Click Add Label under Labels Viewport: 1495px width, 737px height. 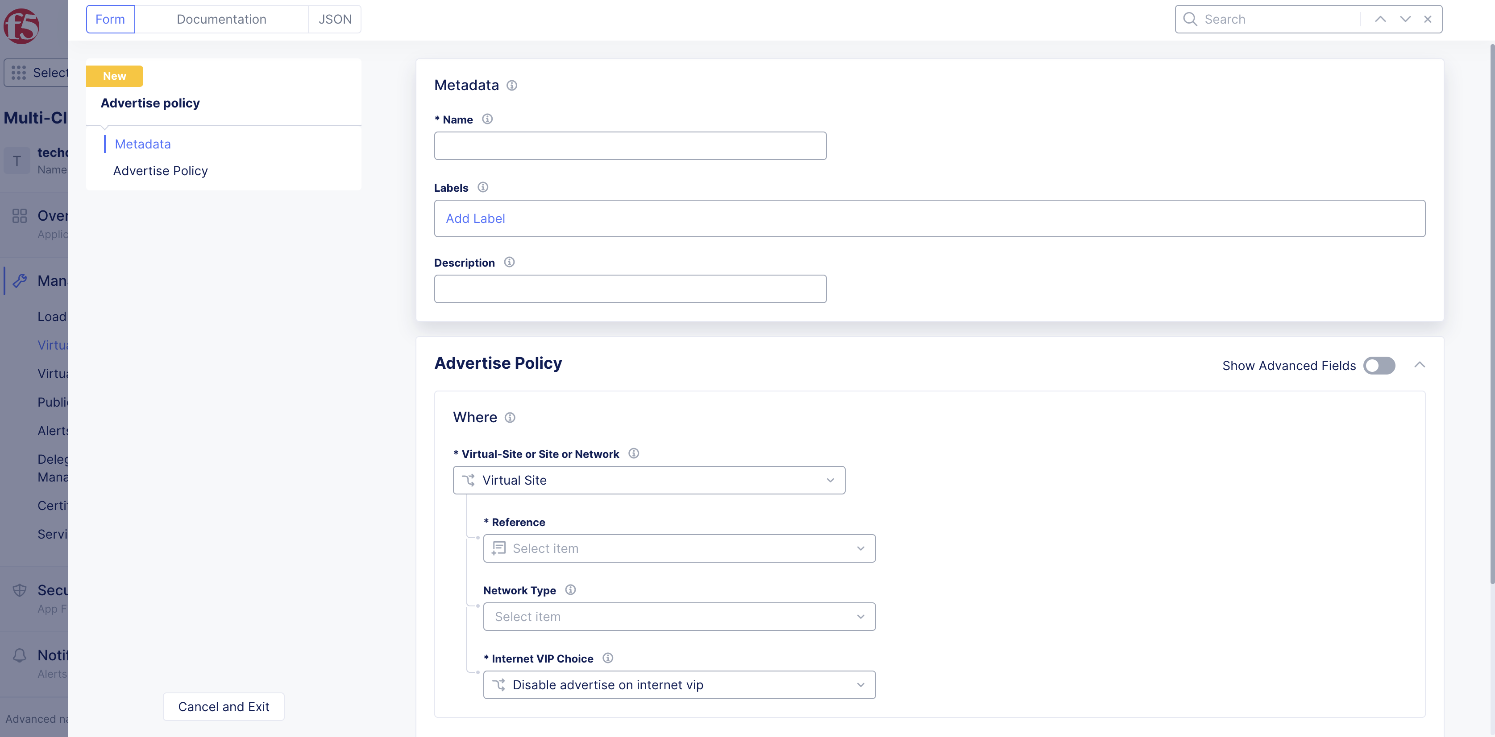475,218
